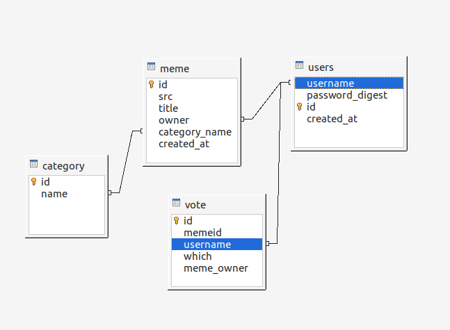Select meme_owner field in vote table

coord(217,268)
